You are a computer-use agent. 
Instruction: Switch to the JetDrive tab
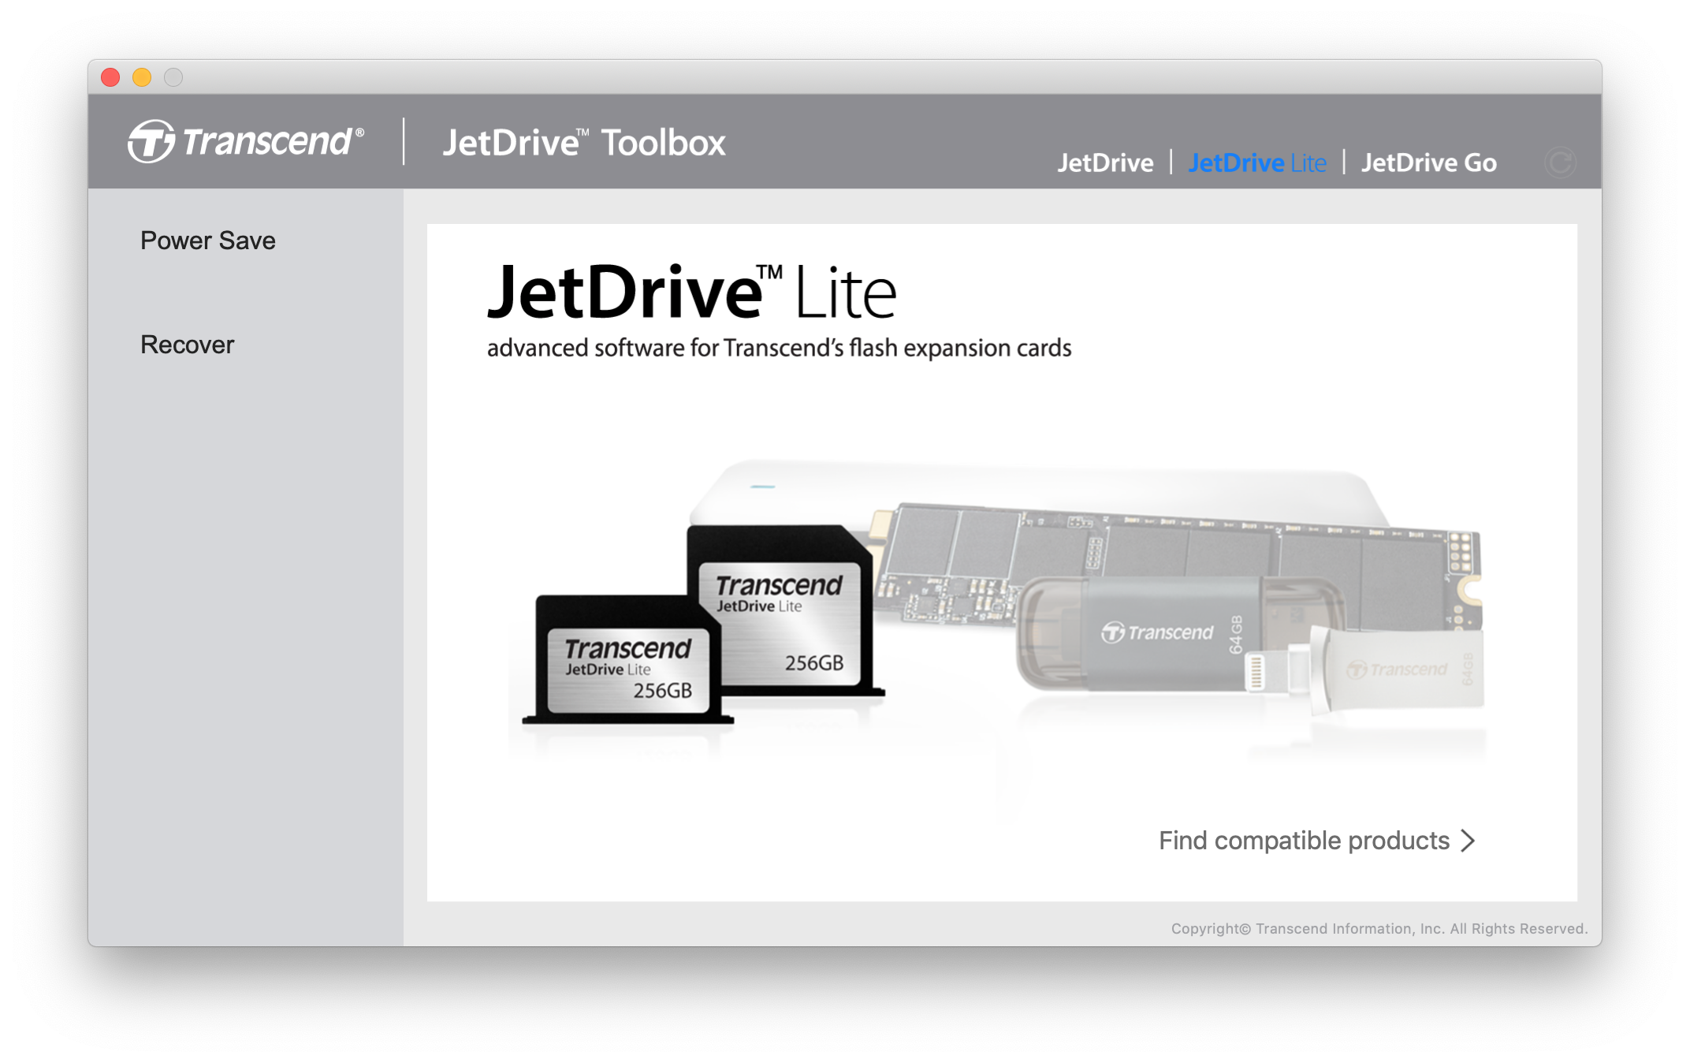point(1105,162)
